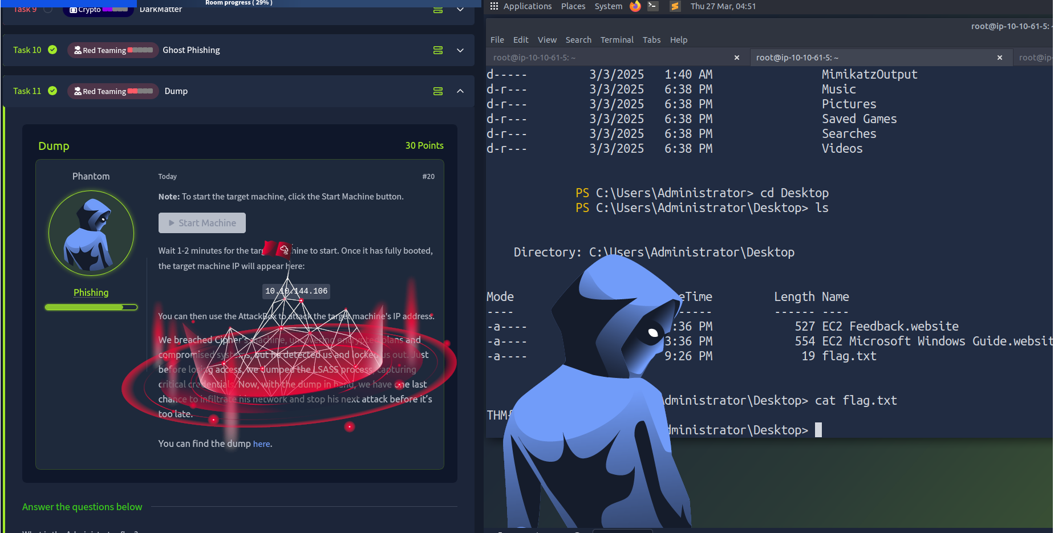
Task: Toggle Task 11 completion checkmark
Action: coord(52,91)
